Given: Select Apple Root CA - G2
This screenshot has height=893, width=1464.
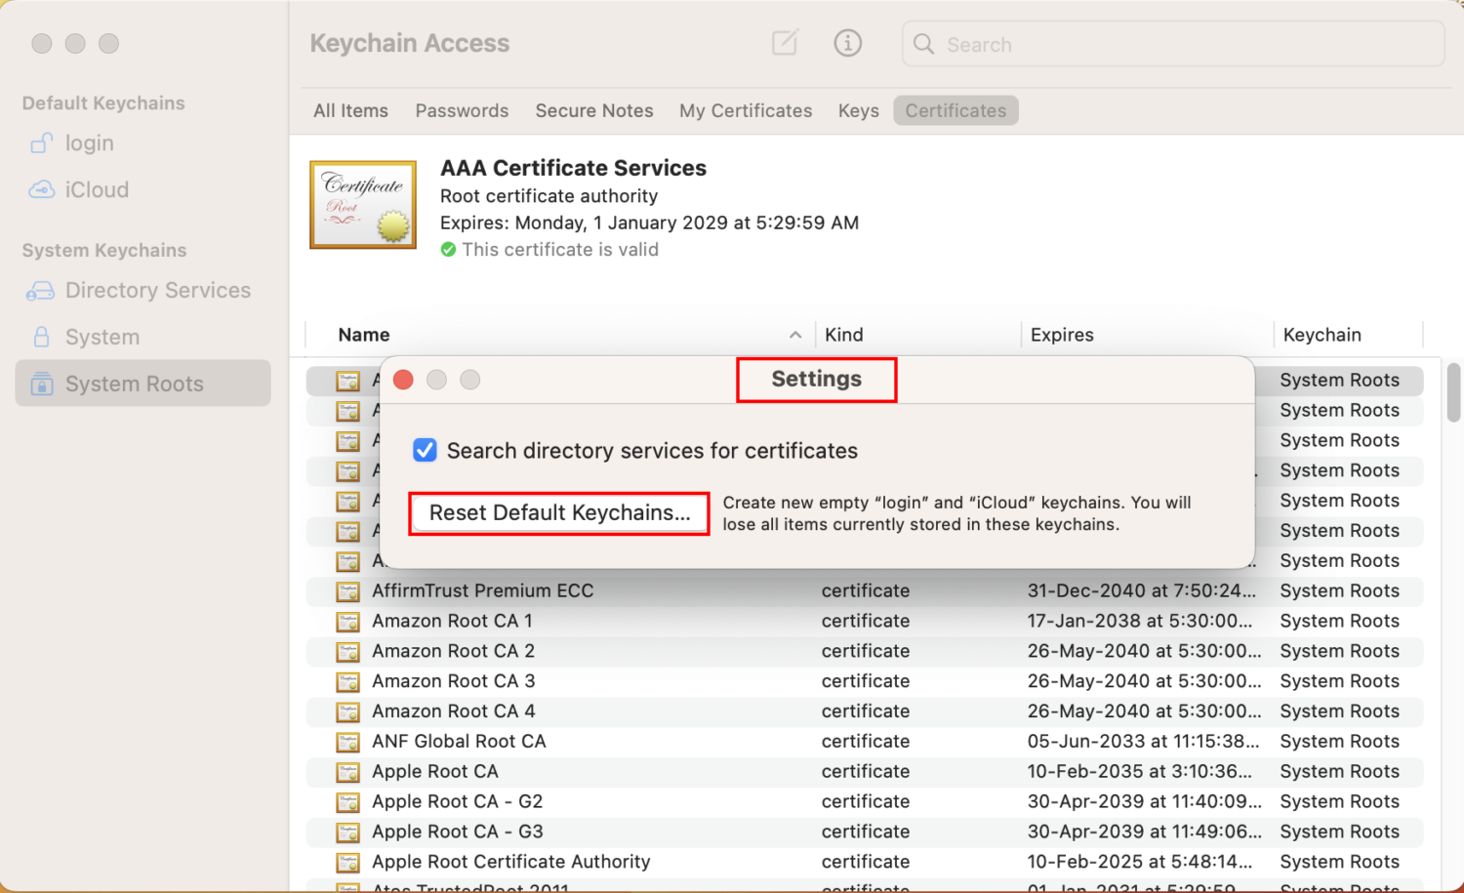Looking at the screenshot, I should tap(864, 802).
